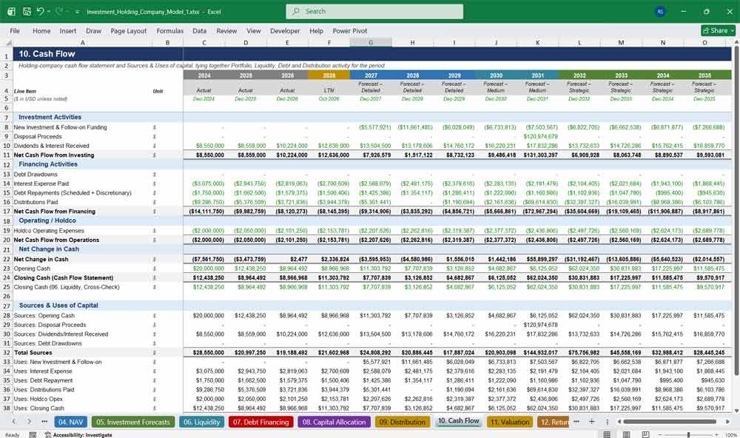Click the Save icon in quick access toolbar
The height and width of the screenshot is (438, 740).
tap(27, 11)
